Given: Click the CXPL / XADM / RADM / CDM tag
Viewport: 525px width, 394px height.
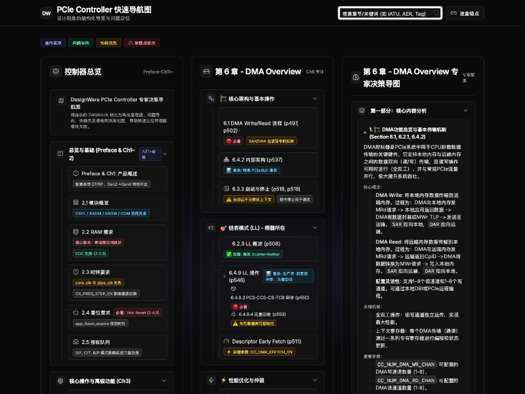Looking at the screenshot, I should click(x=111, y=213).
